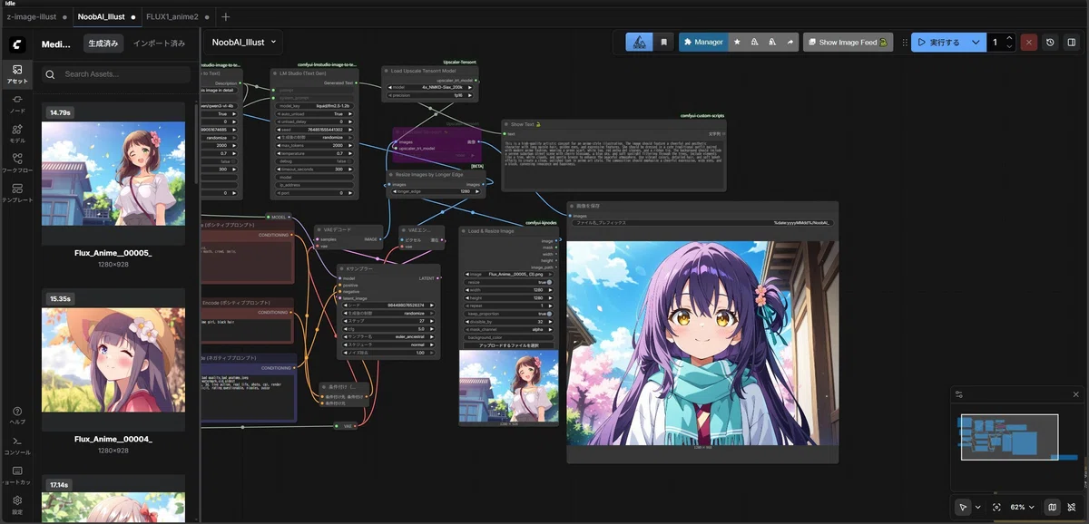Click Search Assets input field

pyautogui.click(x=116, y=74)
